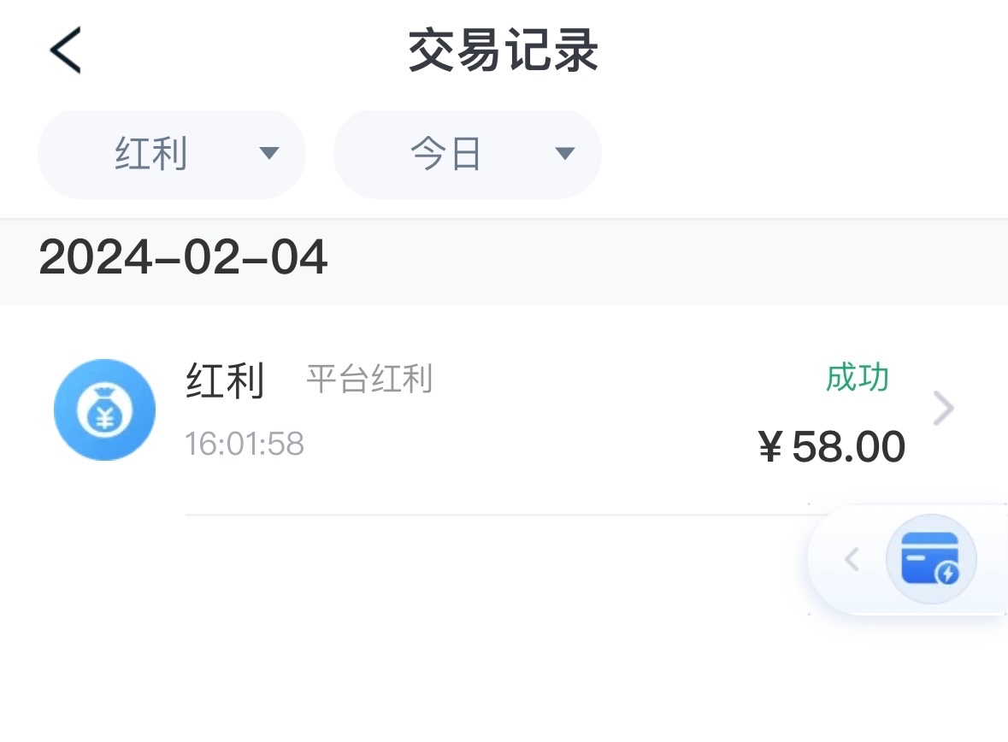Click the triangle arrow in the 今日 filter
Image resolution: width=1008 pixels, height=742 pixels.
(x=564, y=154)
